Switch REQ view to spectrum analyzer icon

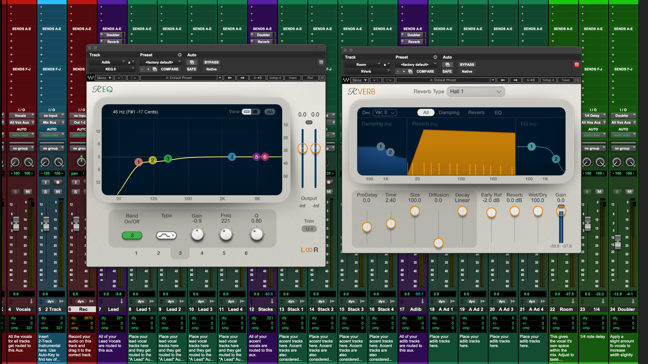click(270, 112)
